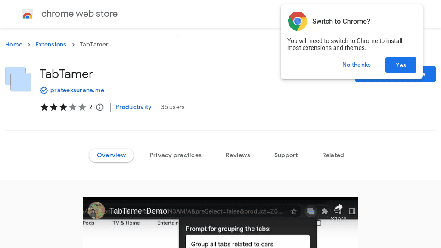Click the rating info icon
Screen dimensions: 441x248
click(99, 107)
